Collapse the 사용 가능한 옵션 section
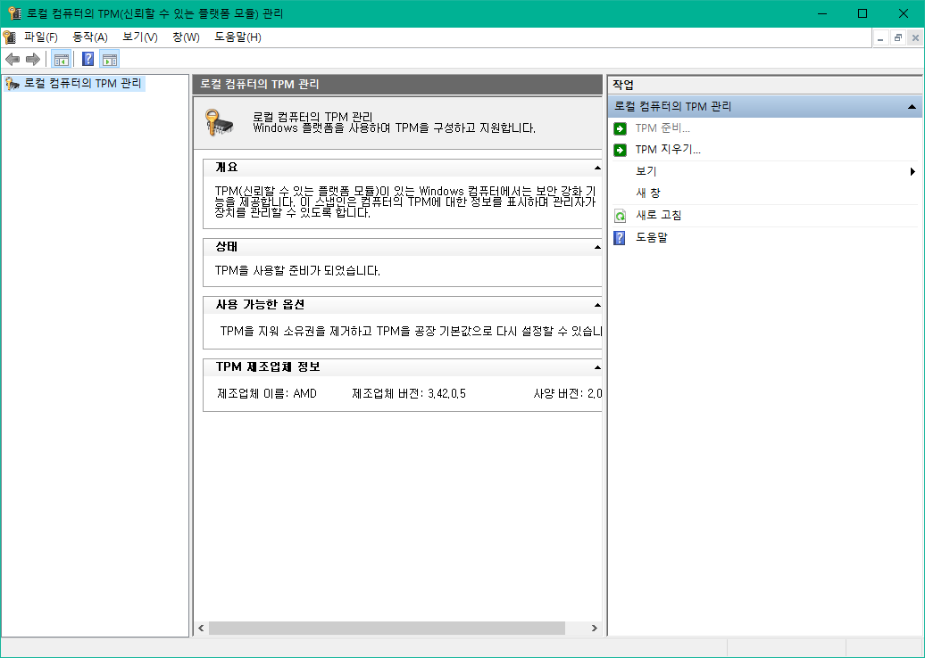This screenshot has width=925, height=658. pos(597,305)
